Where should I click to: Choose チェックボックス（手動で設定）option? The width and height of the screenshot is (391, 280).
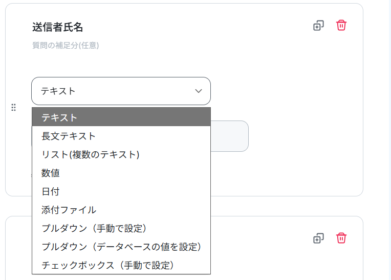coord(121,265)
